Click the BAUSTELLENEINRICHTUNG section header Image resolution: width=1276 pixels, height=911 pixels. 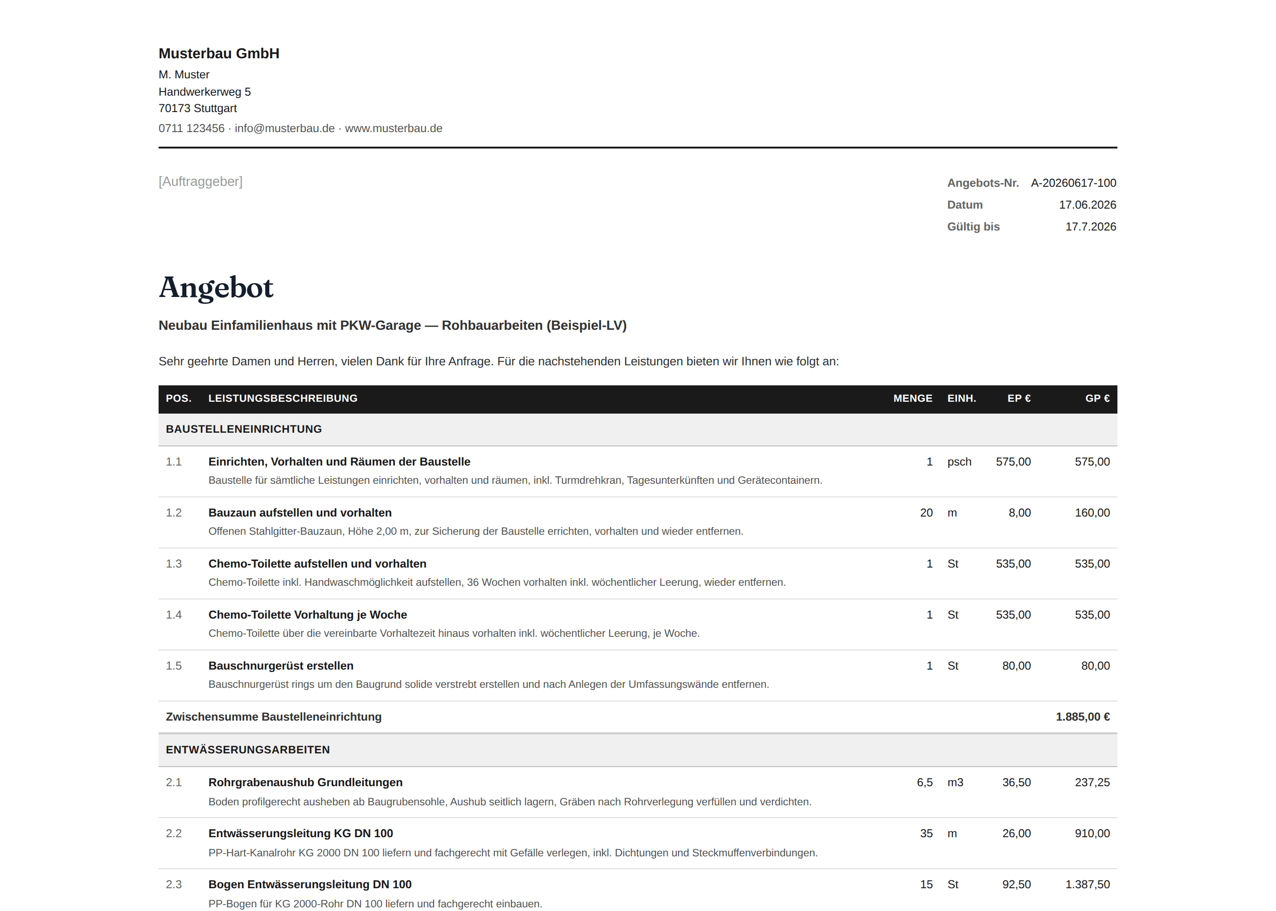pyautogui.click(x=638, y=429)
